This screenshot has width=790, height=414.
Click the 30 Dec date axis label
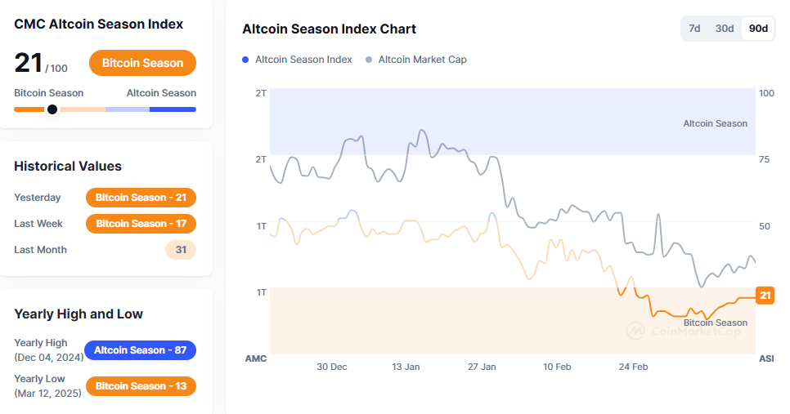[x=332, y=367]
